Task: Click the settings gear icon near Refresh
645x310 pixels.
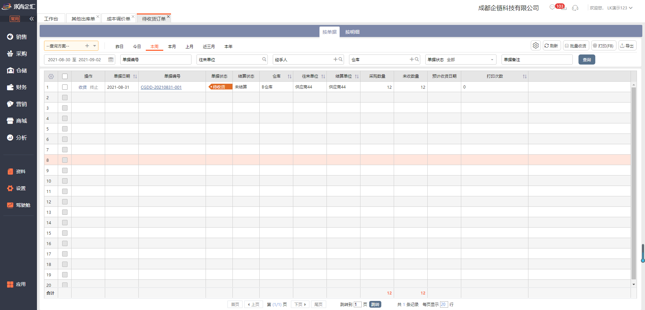Action: (535, 45)
